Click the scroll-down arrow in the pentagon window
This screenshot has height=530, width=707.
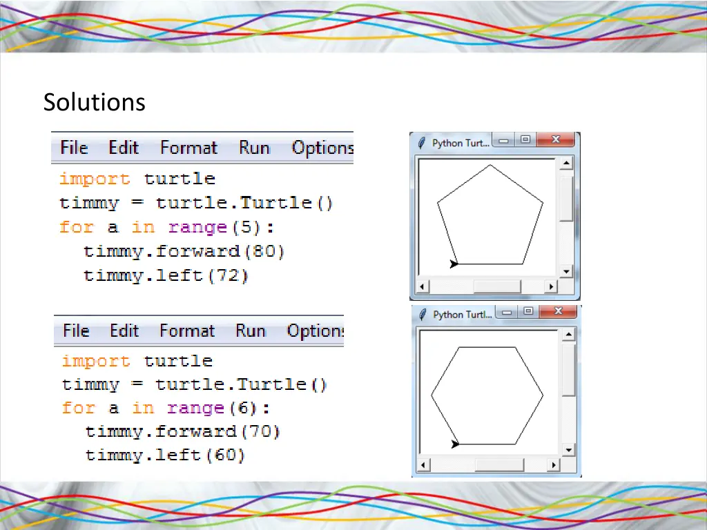pyautogui.click(x=566, y=271)
